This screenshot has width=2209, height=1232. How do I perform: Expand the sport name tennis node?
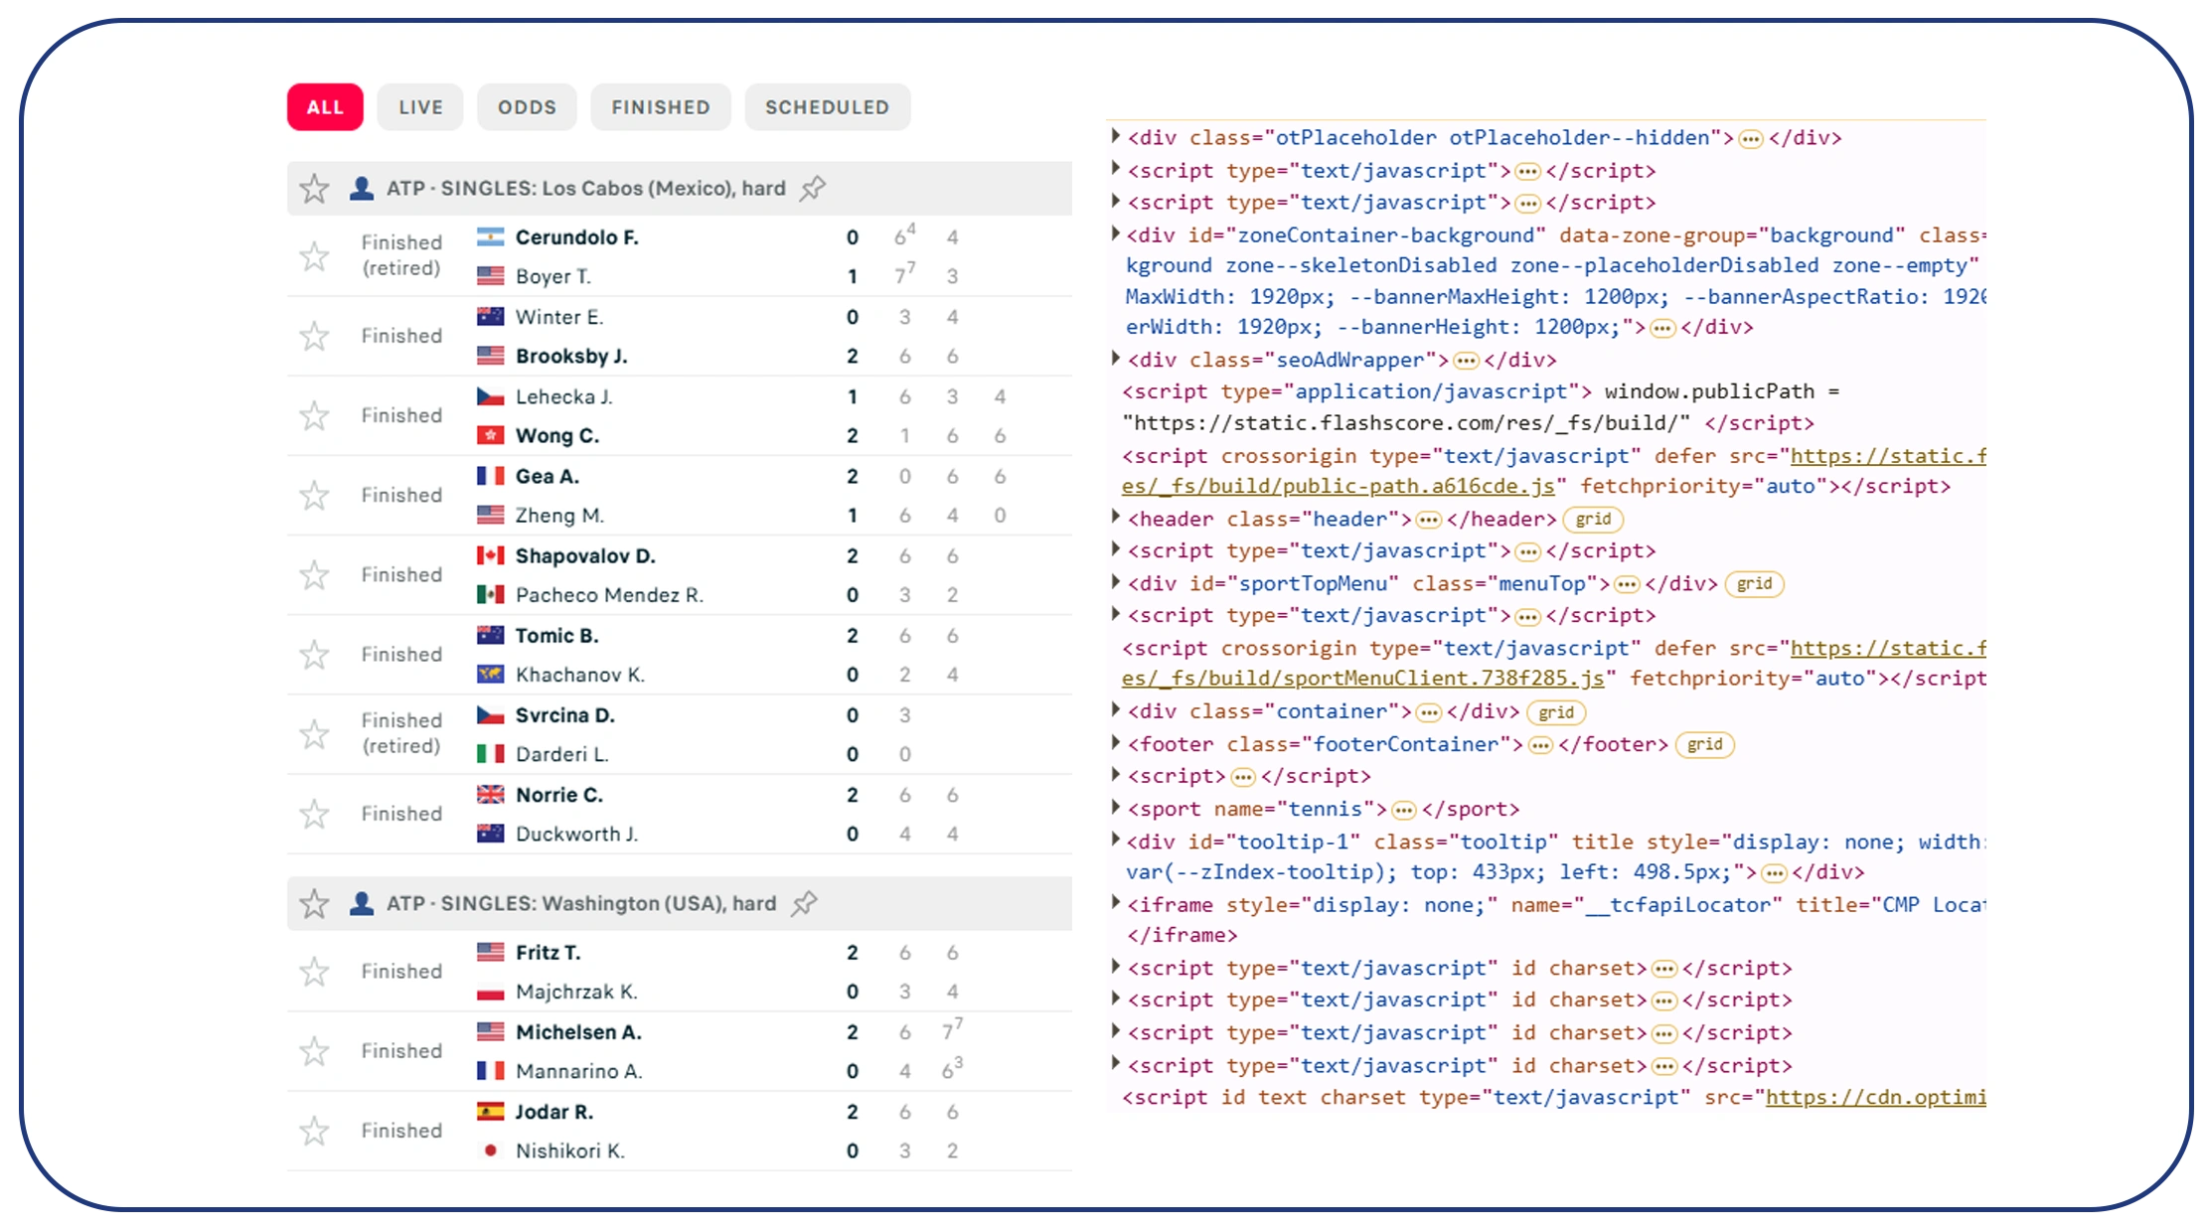click(1115, 807)
